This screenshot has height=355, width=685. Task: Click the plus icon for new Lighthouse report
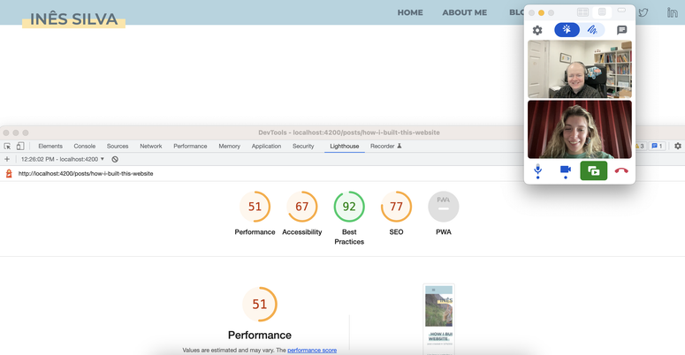pyautogui.click(x=7, y=159)
